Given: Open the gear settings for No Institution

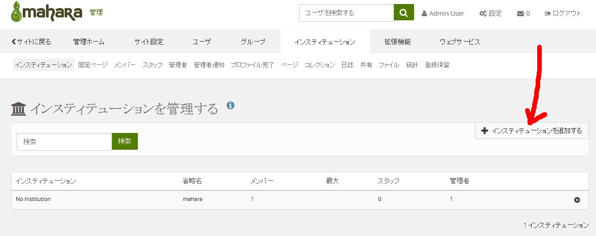Looking at the screenshot, I should pyautogui.click(x=577, y=200).
